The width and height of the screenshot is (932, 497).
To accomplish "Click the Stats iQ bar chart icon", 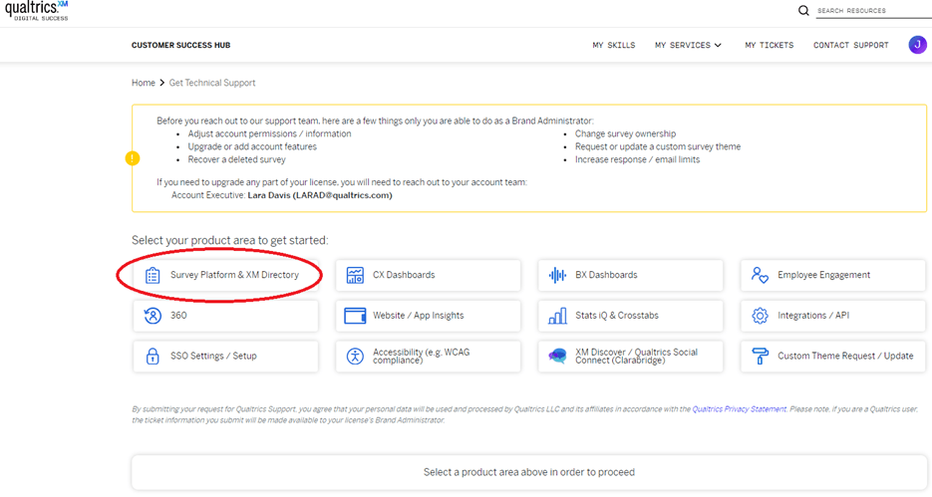I will click(557, 316).
